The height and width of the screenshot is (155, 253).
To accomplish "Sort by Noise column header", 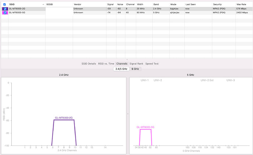I will pyautogui.click(x=120, y=4).
